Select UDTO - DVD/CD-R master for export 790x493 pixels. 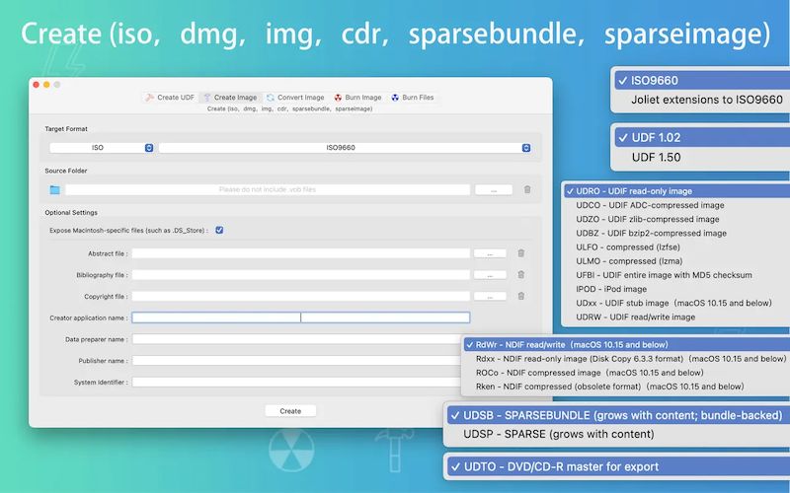pos(619,466)
